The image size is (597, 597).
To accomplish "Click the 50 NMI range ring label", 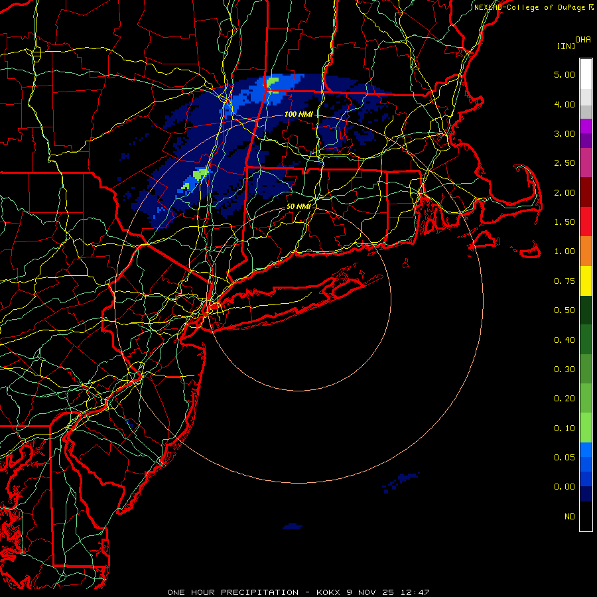I will tap(298, 206).
